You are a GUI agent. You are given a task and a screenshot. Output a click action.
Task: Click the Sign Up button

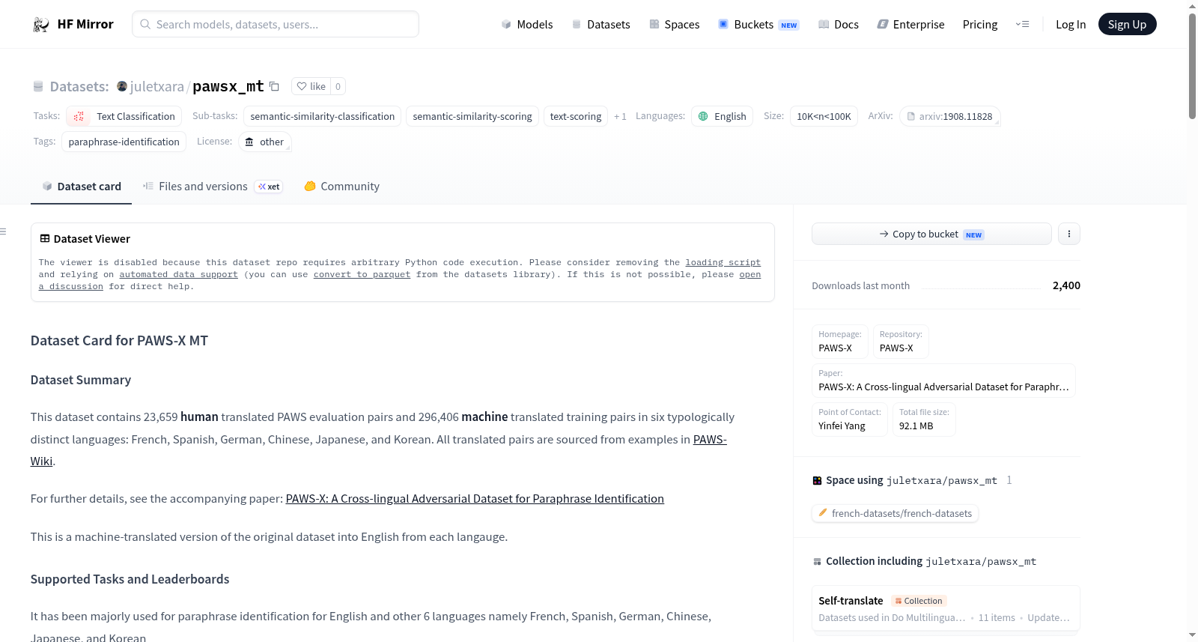click(1127, 24)
